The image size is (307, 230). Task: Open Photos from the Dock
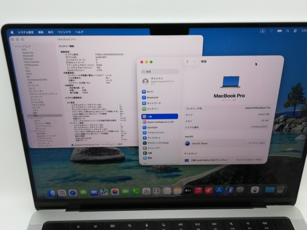point(115,192)
